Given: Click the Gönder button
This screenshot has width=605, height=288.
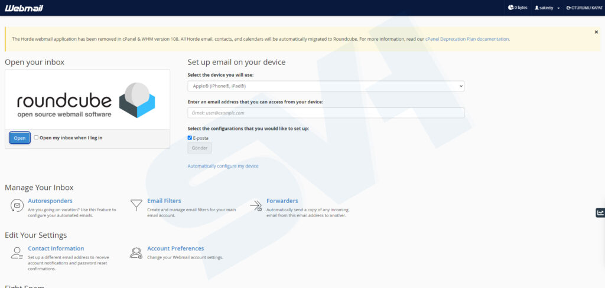Looking at the screenshot, I should tap(200, 148).
